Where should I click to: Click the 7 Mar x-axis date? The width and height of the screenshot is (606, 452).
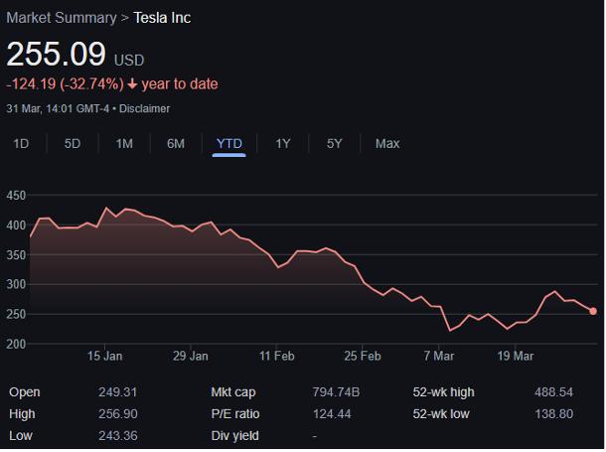click(x=439, y=356)
